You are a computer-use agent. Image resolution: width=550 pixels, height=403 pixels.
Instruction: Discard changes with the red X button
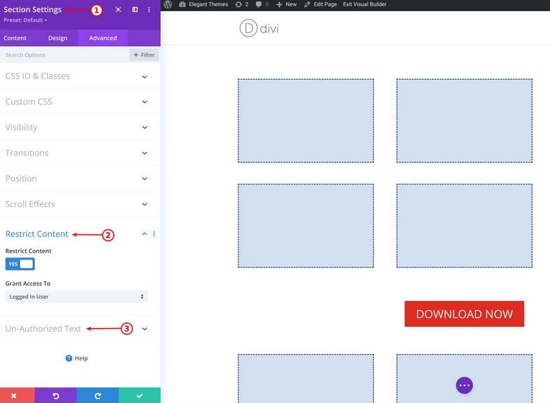tap(17, 395)
